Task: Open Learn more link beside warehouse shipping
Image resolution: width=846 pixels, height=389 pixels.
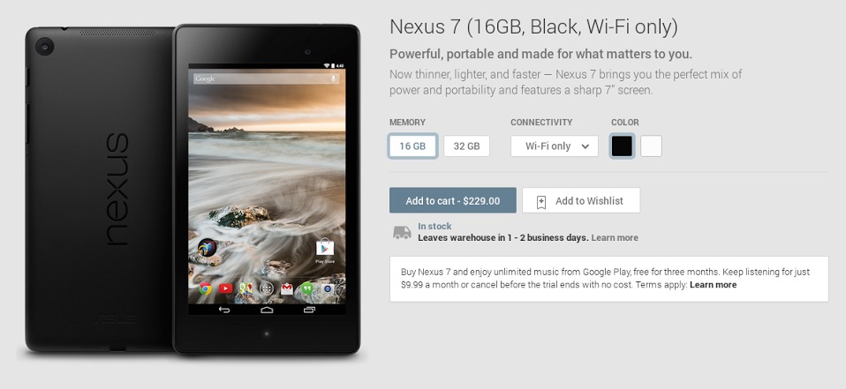Action: point(615,237)
